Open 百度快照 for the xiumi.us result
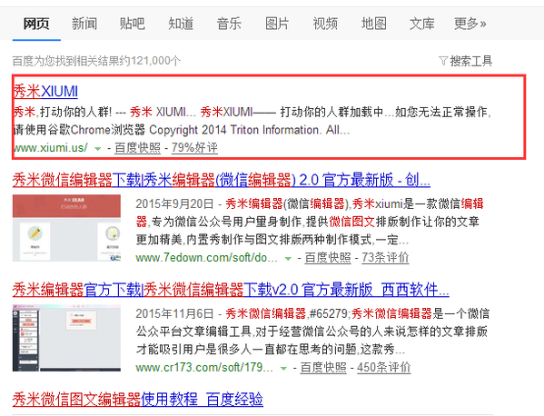The height and width of the screenshot is (416, 544). (x=138, y=148)
